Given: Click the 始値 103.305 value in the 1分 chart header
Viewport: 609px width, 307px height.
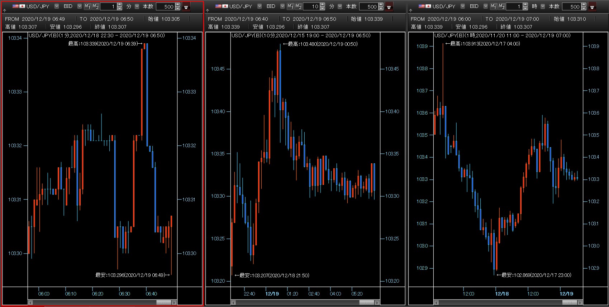Looking at the screenshot, I should [x=164, y=19].
